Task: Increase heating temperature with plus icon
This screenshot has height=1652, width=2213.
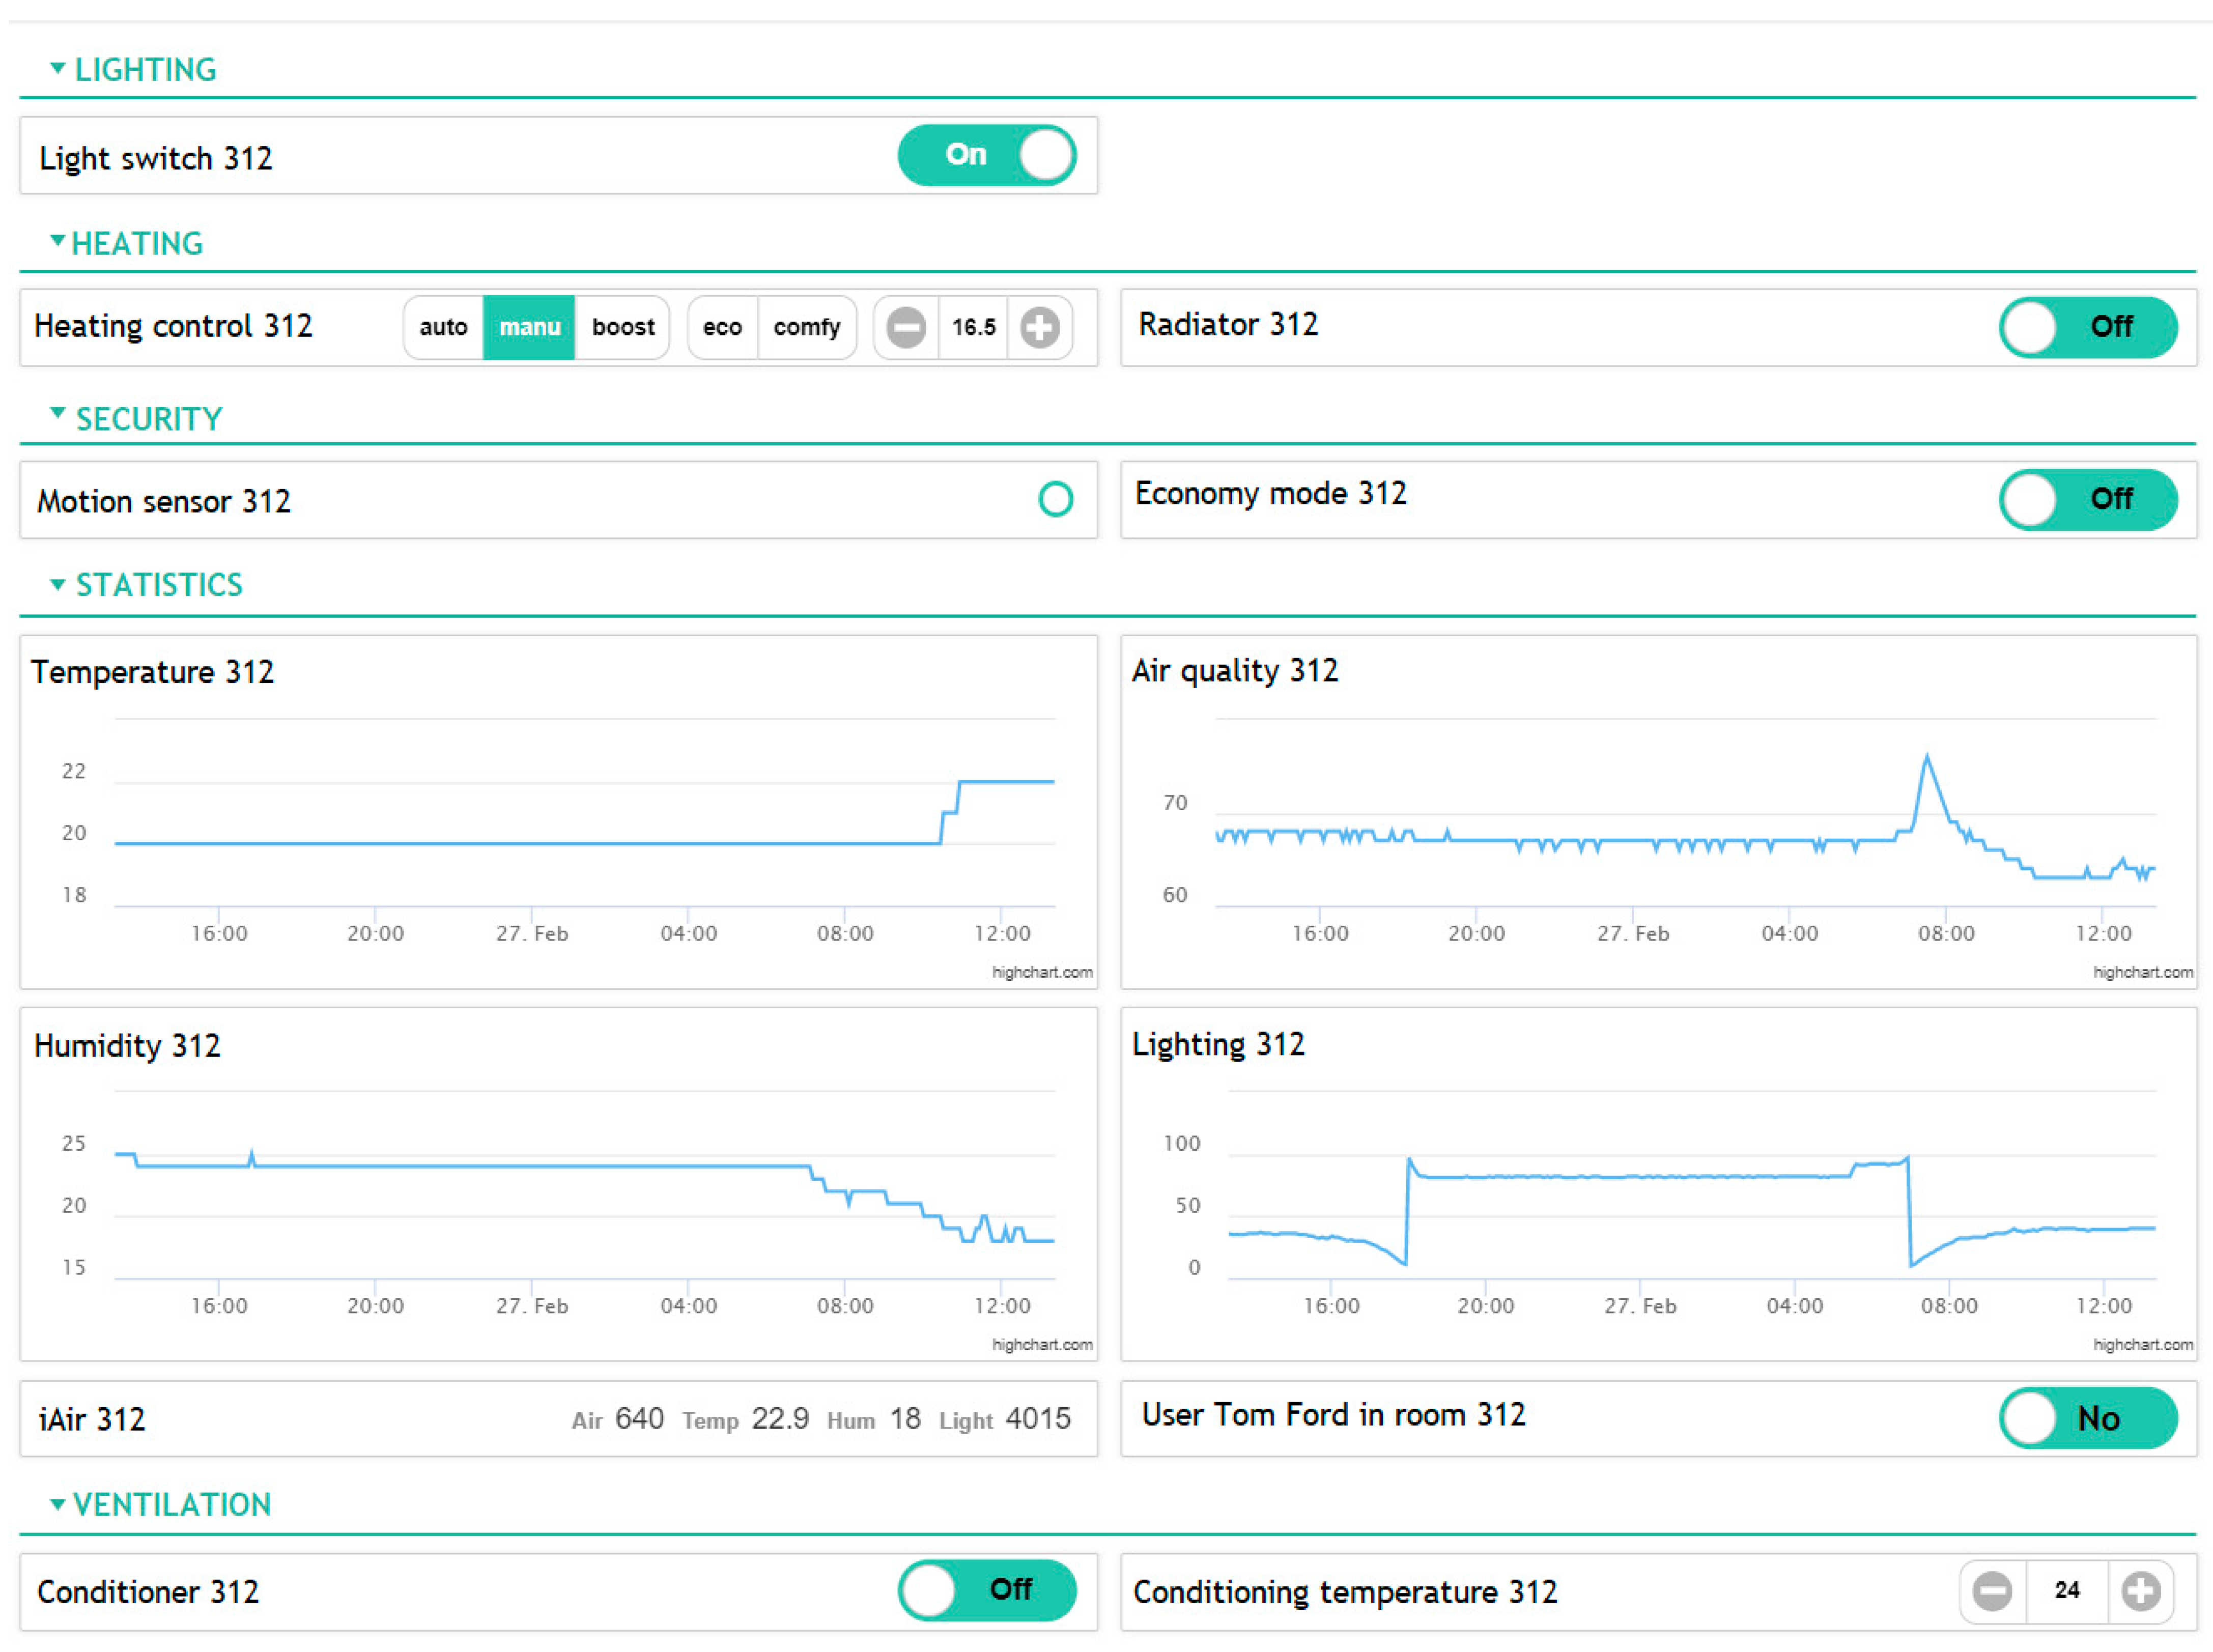Action: (x=1039, y=327)
